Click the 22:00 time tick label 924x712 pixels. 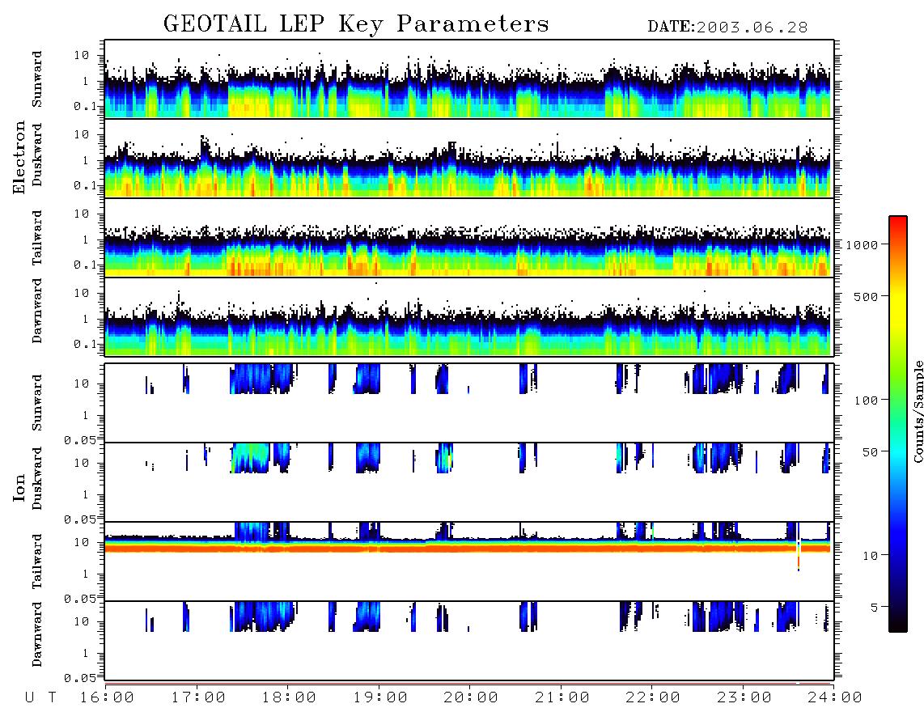653,697
